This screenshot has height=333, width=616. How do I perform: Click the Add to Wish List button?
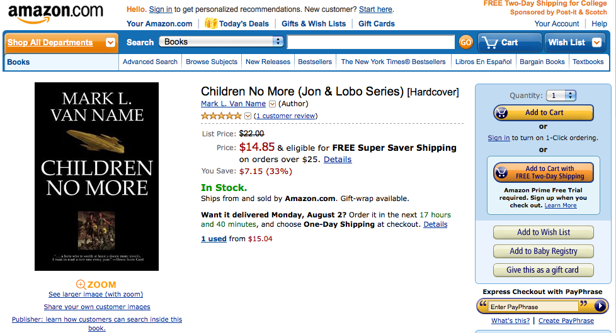coord(543,232)
